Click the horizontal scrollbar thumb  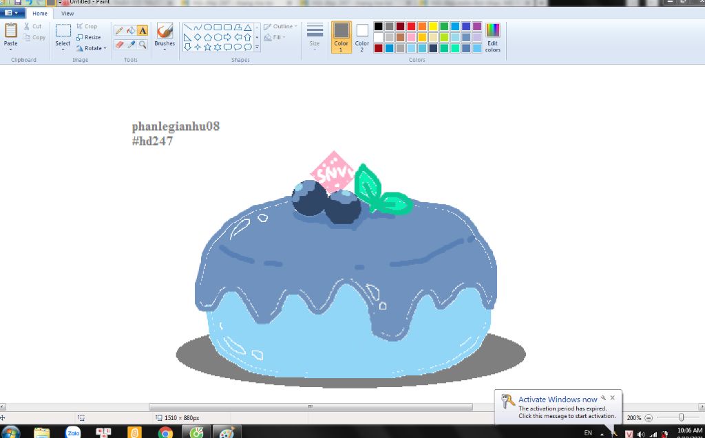pyautogui.click(x=311, y=406)
